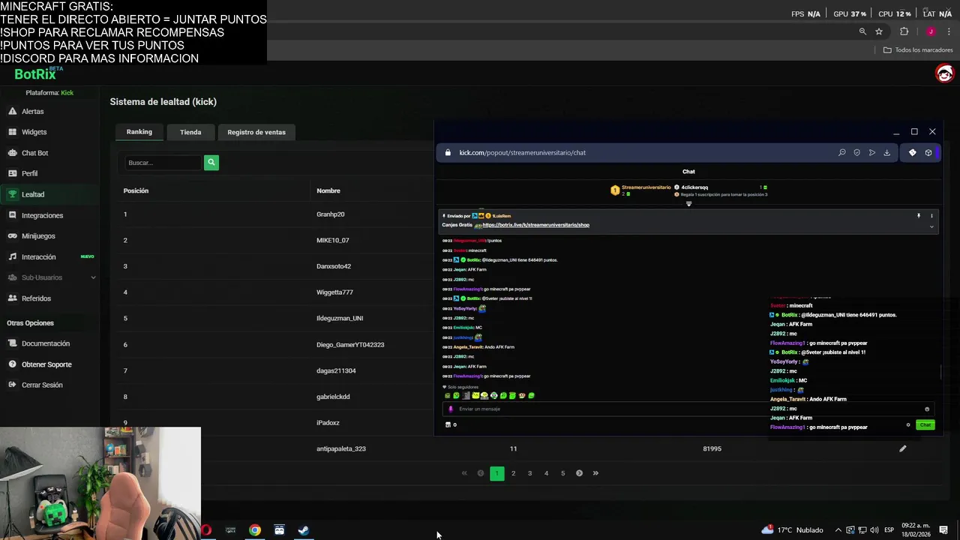Click download icon in popout address bar
Viewport: 960px width, 540px height.
(x=886, y=153)
